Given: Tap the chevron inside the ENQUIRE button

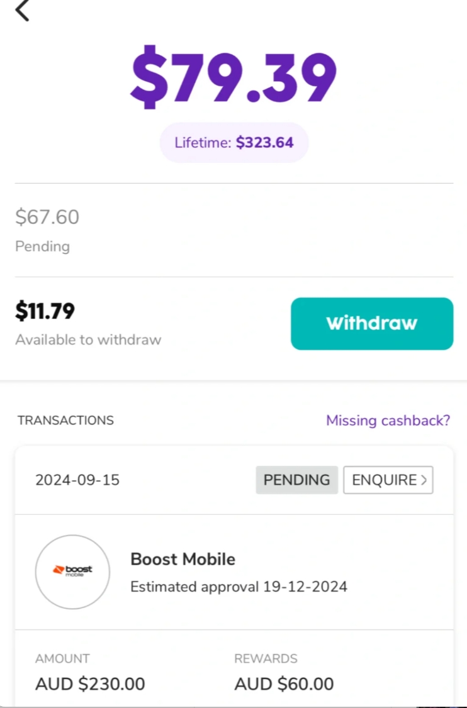Looking at the screenshot, I should [424, 480].
